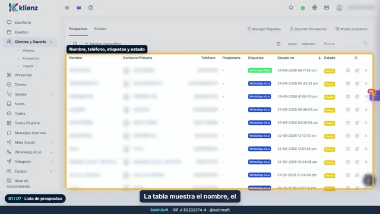
Task: Click the Imprimir button
Action: 308,44
